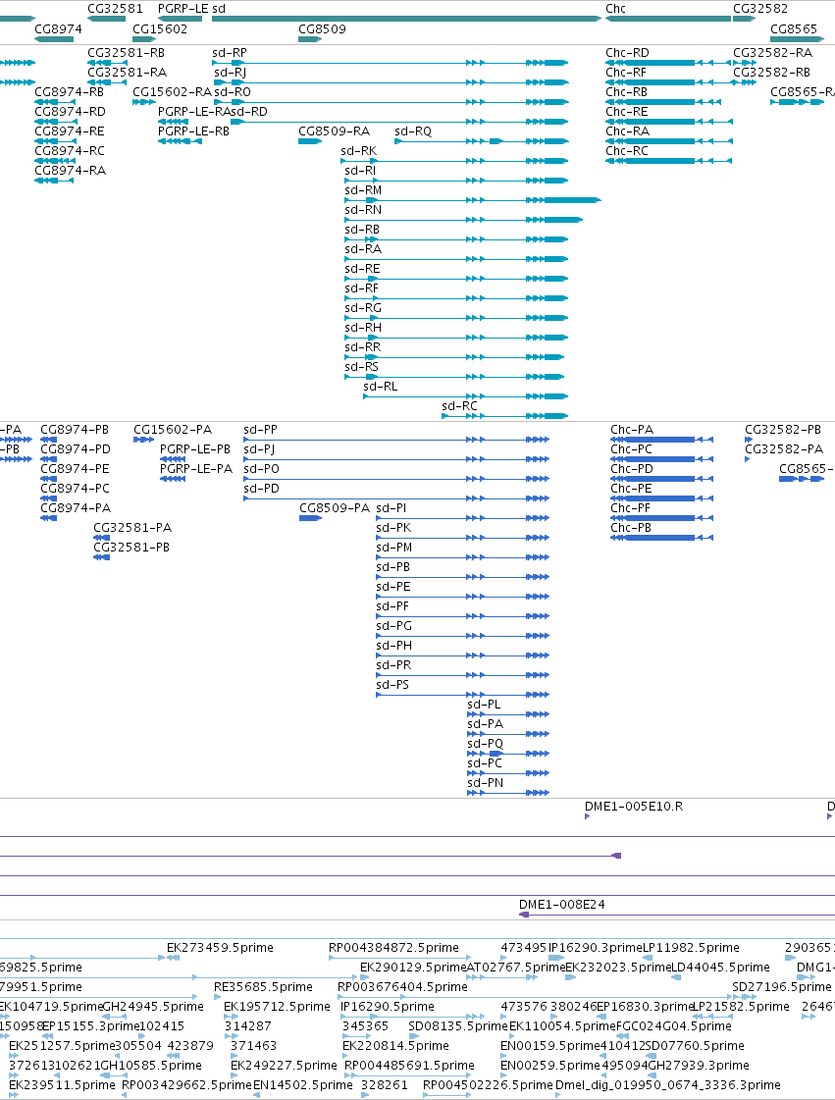Click transcript CG8974-RB
This screenshot has width=835, height=1100.
pos(54,102)
